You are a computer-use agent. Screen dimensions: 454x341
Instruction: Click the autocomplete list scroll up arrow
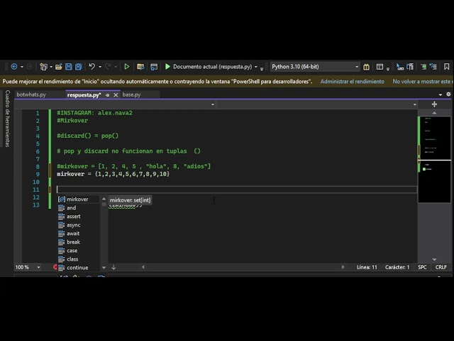(104, 199)
